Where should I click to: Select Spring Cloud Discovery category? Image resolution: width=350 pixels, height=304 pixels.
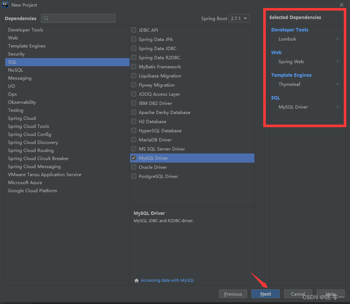pos(67,142)
